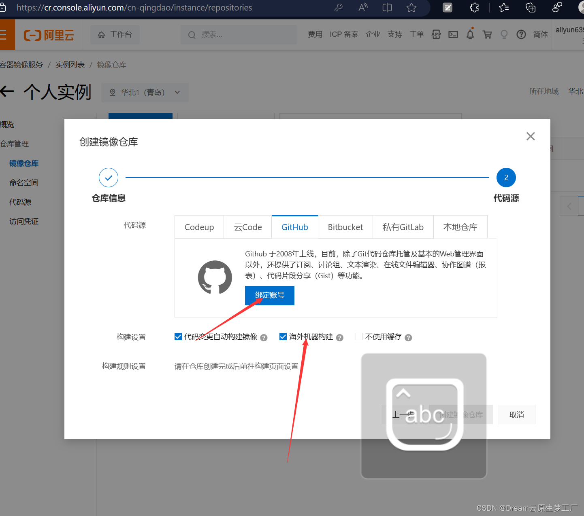Image resolution: width=584 pixels, height=516 pixels.
Task: Open ICP 备案 menu
Action: 344,34
